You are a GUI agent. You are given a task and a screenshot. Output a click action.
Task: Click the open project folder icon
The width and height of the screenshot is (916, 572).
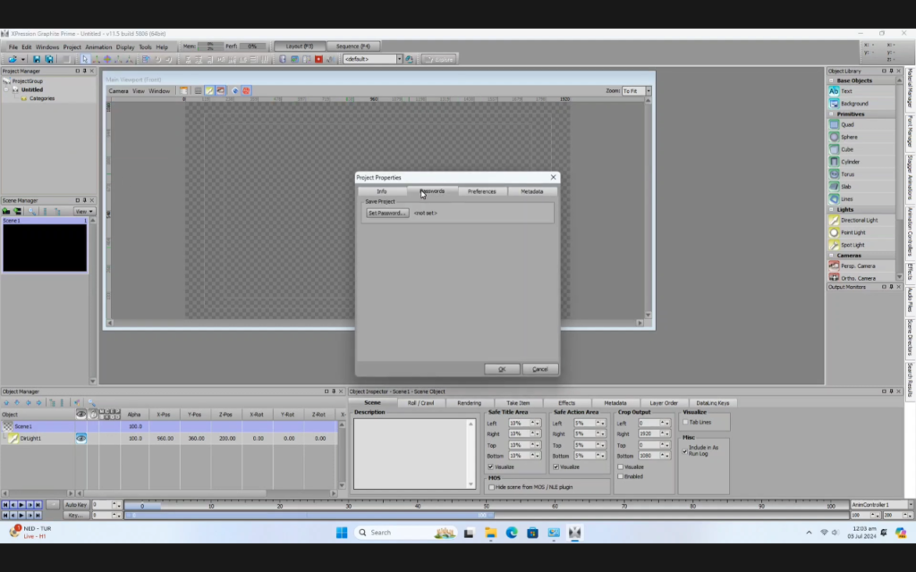coord(12,59)
